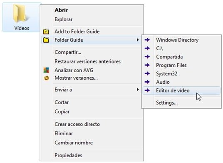Jump to the Editor de vídeo folder
The height and width of the screenshot is (163, 223).
point(181,90)
